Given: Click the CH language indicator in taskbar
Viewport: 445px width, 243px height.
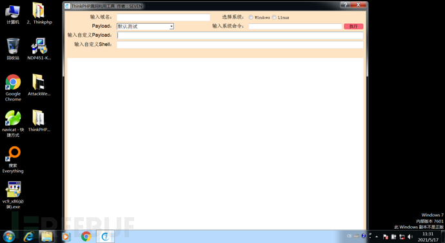Looking at the screenshot, I should pos(349,236).
